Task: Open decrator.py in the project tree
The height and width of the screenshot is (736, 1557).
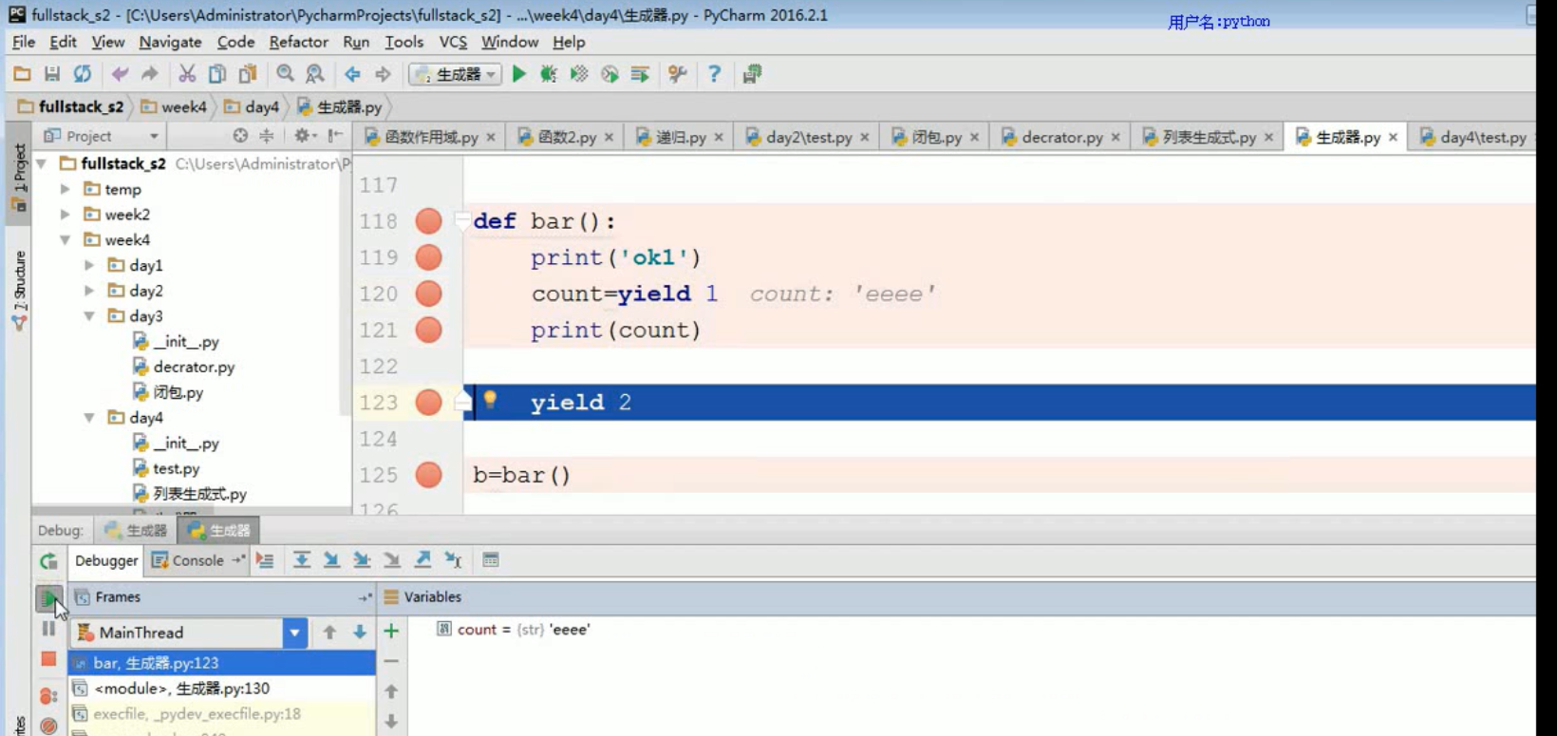Action: tap(194, 367)
